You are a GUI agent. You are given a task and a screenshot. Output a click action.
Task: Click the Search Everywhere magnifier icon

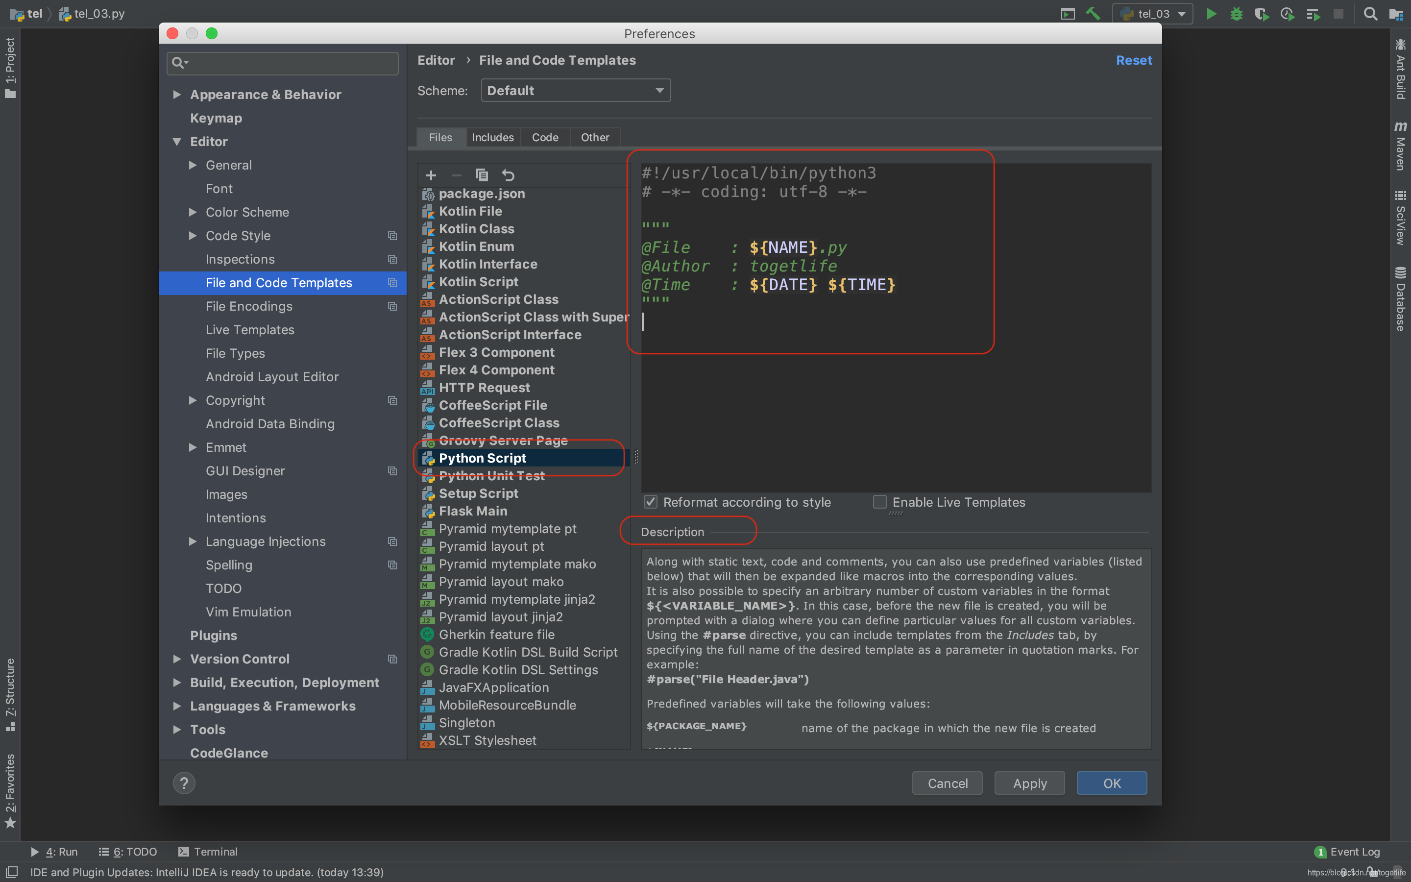(1370, 13)
